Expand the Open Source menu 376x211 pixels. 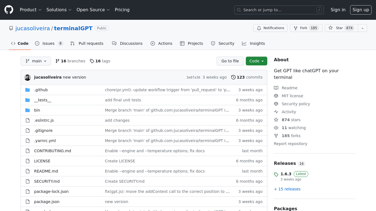[x=93, y=10]
